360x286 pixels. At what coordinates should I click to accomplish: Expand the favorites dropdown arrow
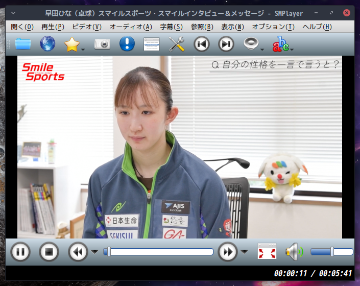click(x=83, y=50)
